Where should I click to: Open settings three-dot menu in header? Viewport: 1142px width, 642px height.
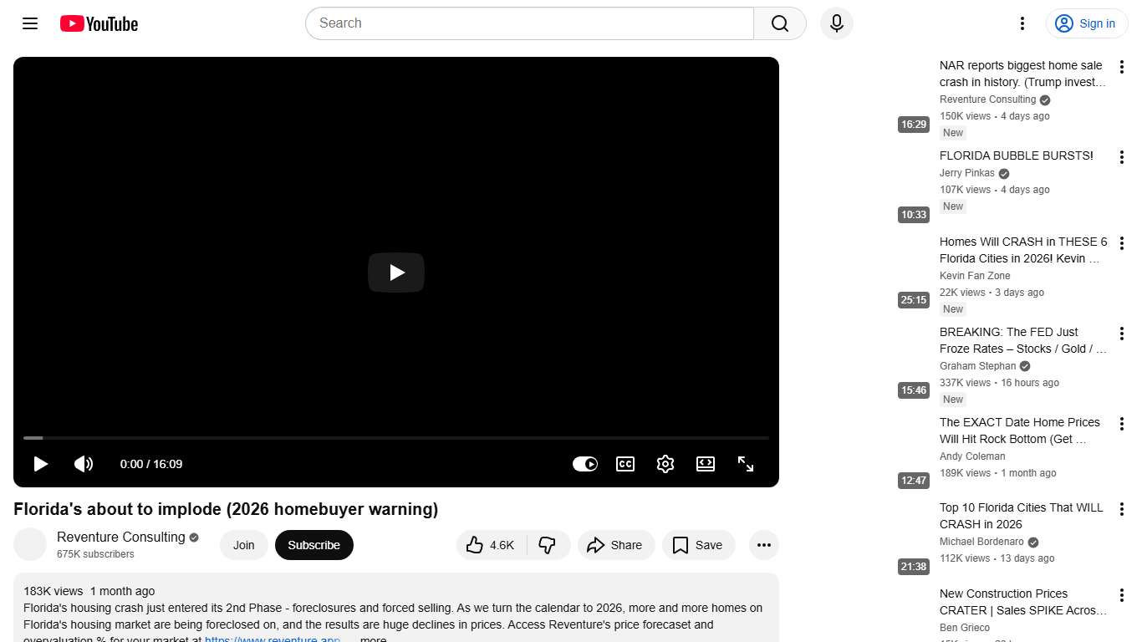[x=1022, y=23]
